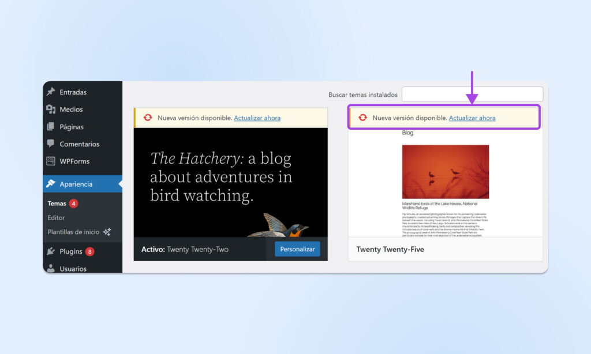Click the WPForms form icon
Screen dimensions: 591x354
click(51, 161)
